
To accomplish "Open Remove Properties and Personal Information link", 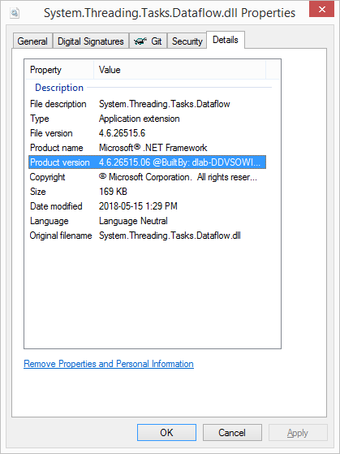I will tap(109, 364).
